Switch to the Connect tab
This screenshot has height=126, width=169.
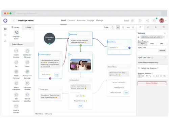71,20
